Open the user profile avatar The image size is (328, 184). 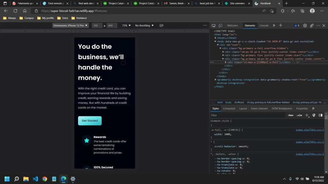tap(312, 11)
